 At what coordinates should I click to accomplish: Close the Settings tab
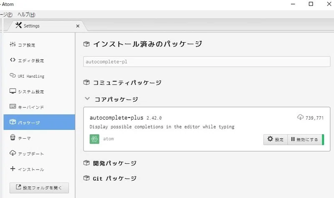point(78,26)
